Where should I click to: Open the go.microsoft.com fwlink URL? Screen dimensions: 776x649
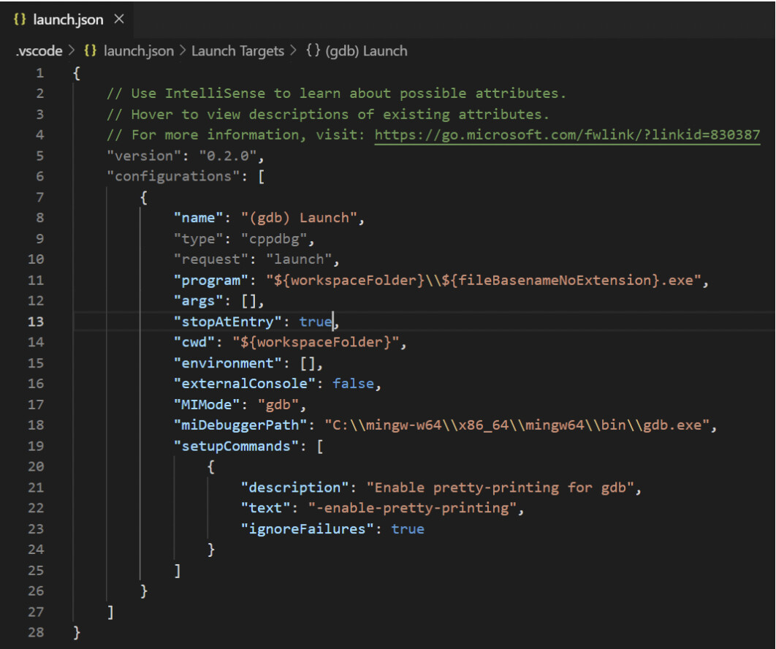567,135
